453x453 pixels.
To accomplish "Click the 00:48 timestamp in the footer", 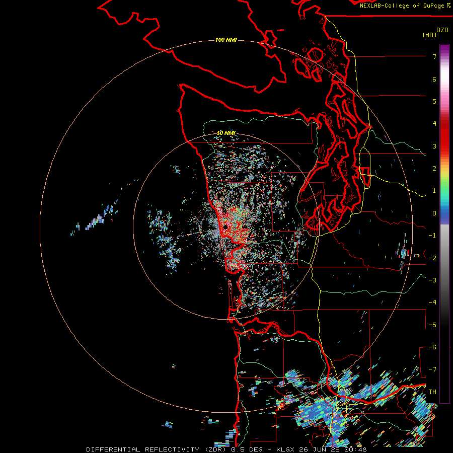I will click(x=356, y=449).
